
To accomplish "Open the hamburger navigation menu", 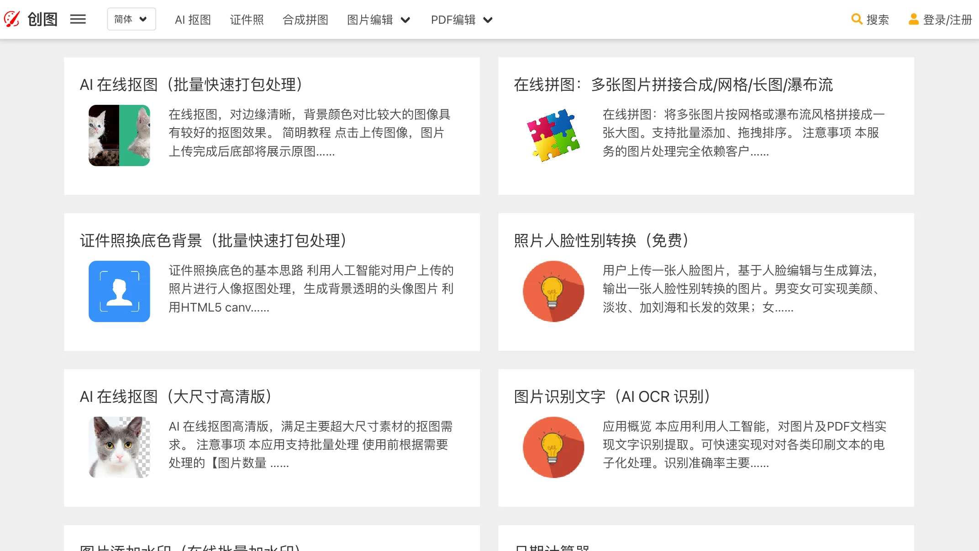I will click(78, 19).
